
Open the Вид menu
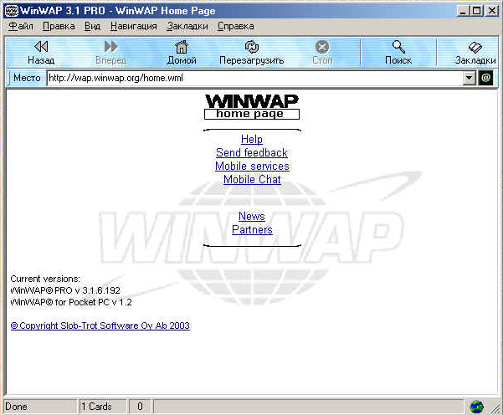[x=92, y=26]
